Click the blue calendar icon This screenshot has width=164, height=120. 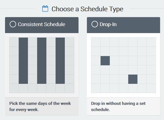[45, 9]
